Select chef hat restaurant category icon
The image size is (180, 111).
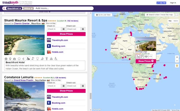38,58
